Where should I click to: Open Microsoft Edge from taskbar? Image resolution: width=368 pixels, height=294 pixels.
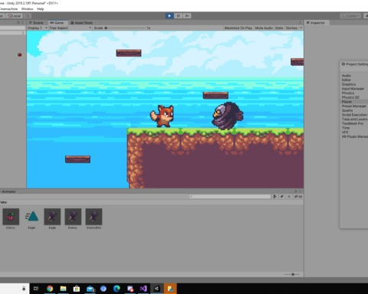pyautogui.click(x=117, y=289)
